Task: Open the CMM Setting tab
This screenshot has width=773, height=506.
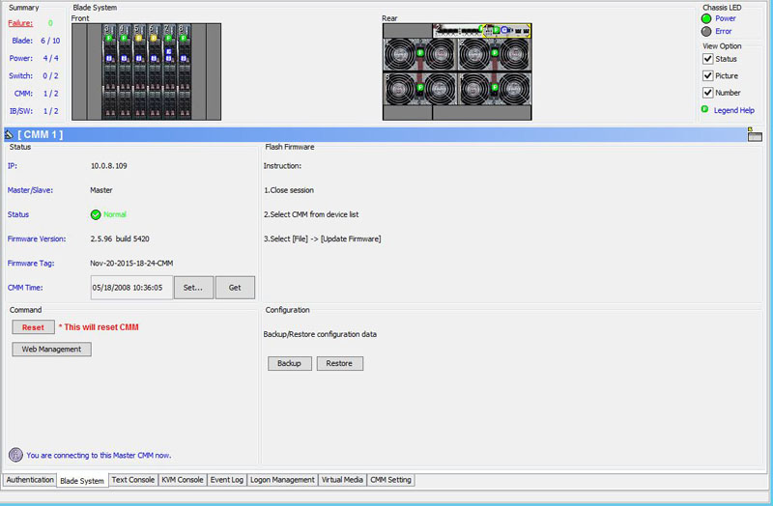Action: 390,480
